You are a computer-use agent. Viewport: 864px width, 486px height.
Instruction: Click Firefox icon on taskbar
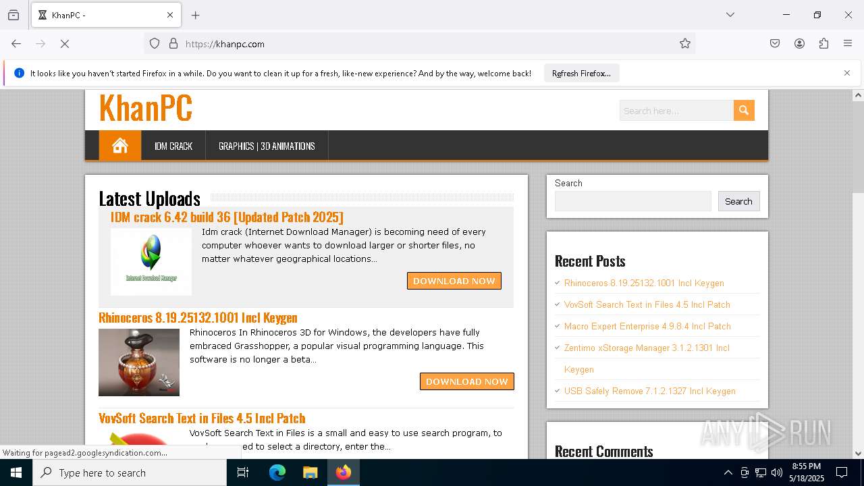[343, 473]
